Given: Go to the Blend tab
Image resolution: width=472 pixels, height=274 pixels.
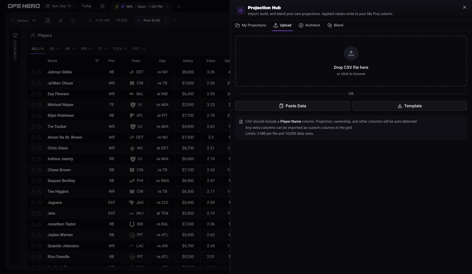Looking at the screenshot, I should click(335, 25).
